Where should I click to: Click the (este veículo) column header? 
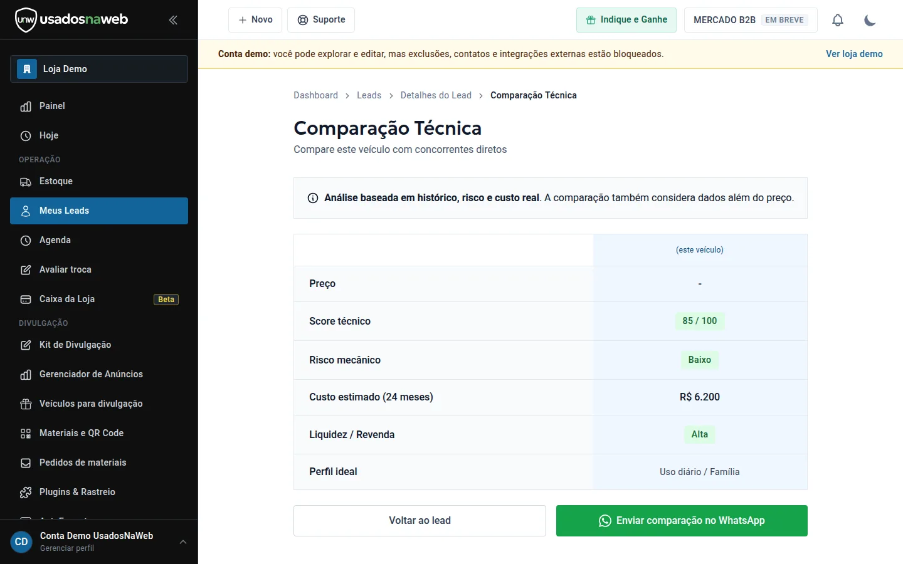click(700, 250)
